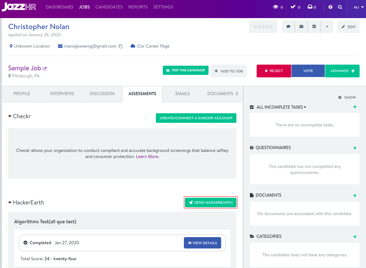Add candidate to another job

point(229,71)
